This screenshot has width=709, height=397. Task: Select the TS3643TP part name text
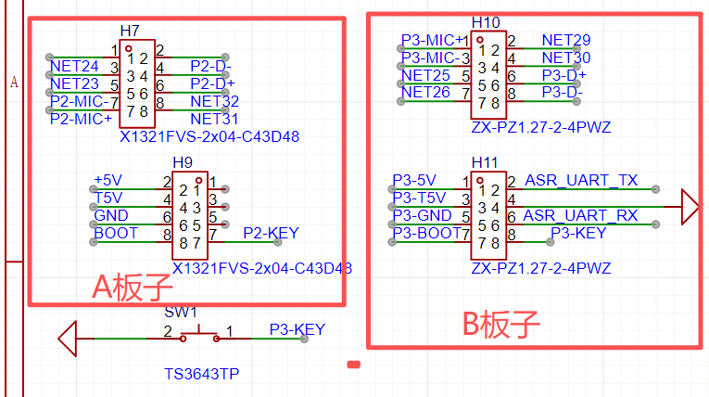(x=202, y=374)
